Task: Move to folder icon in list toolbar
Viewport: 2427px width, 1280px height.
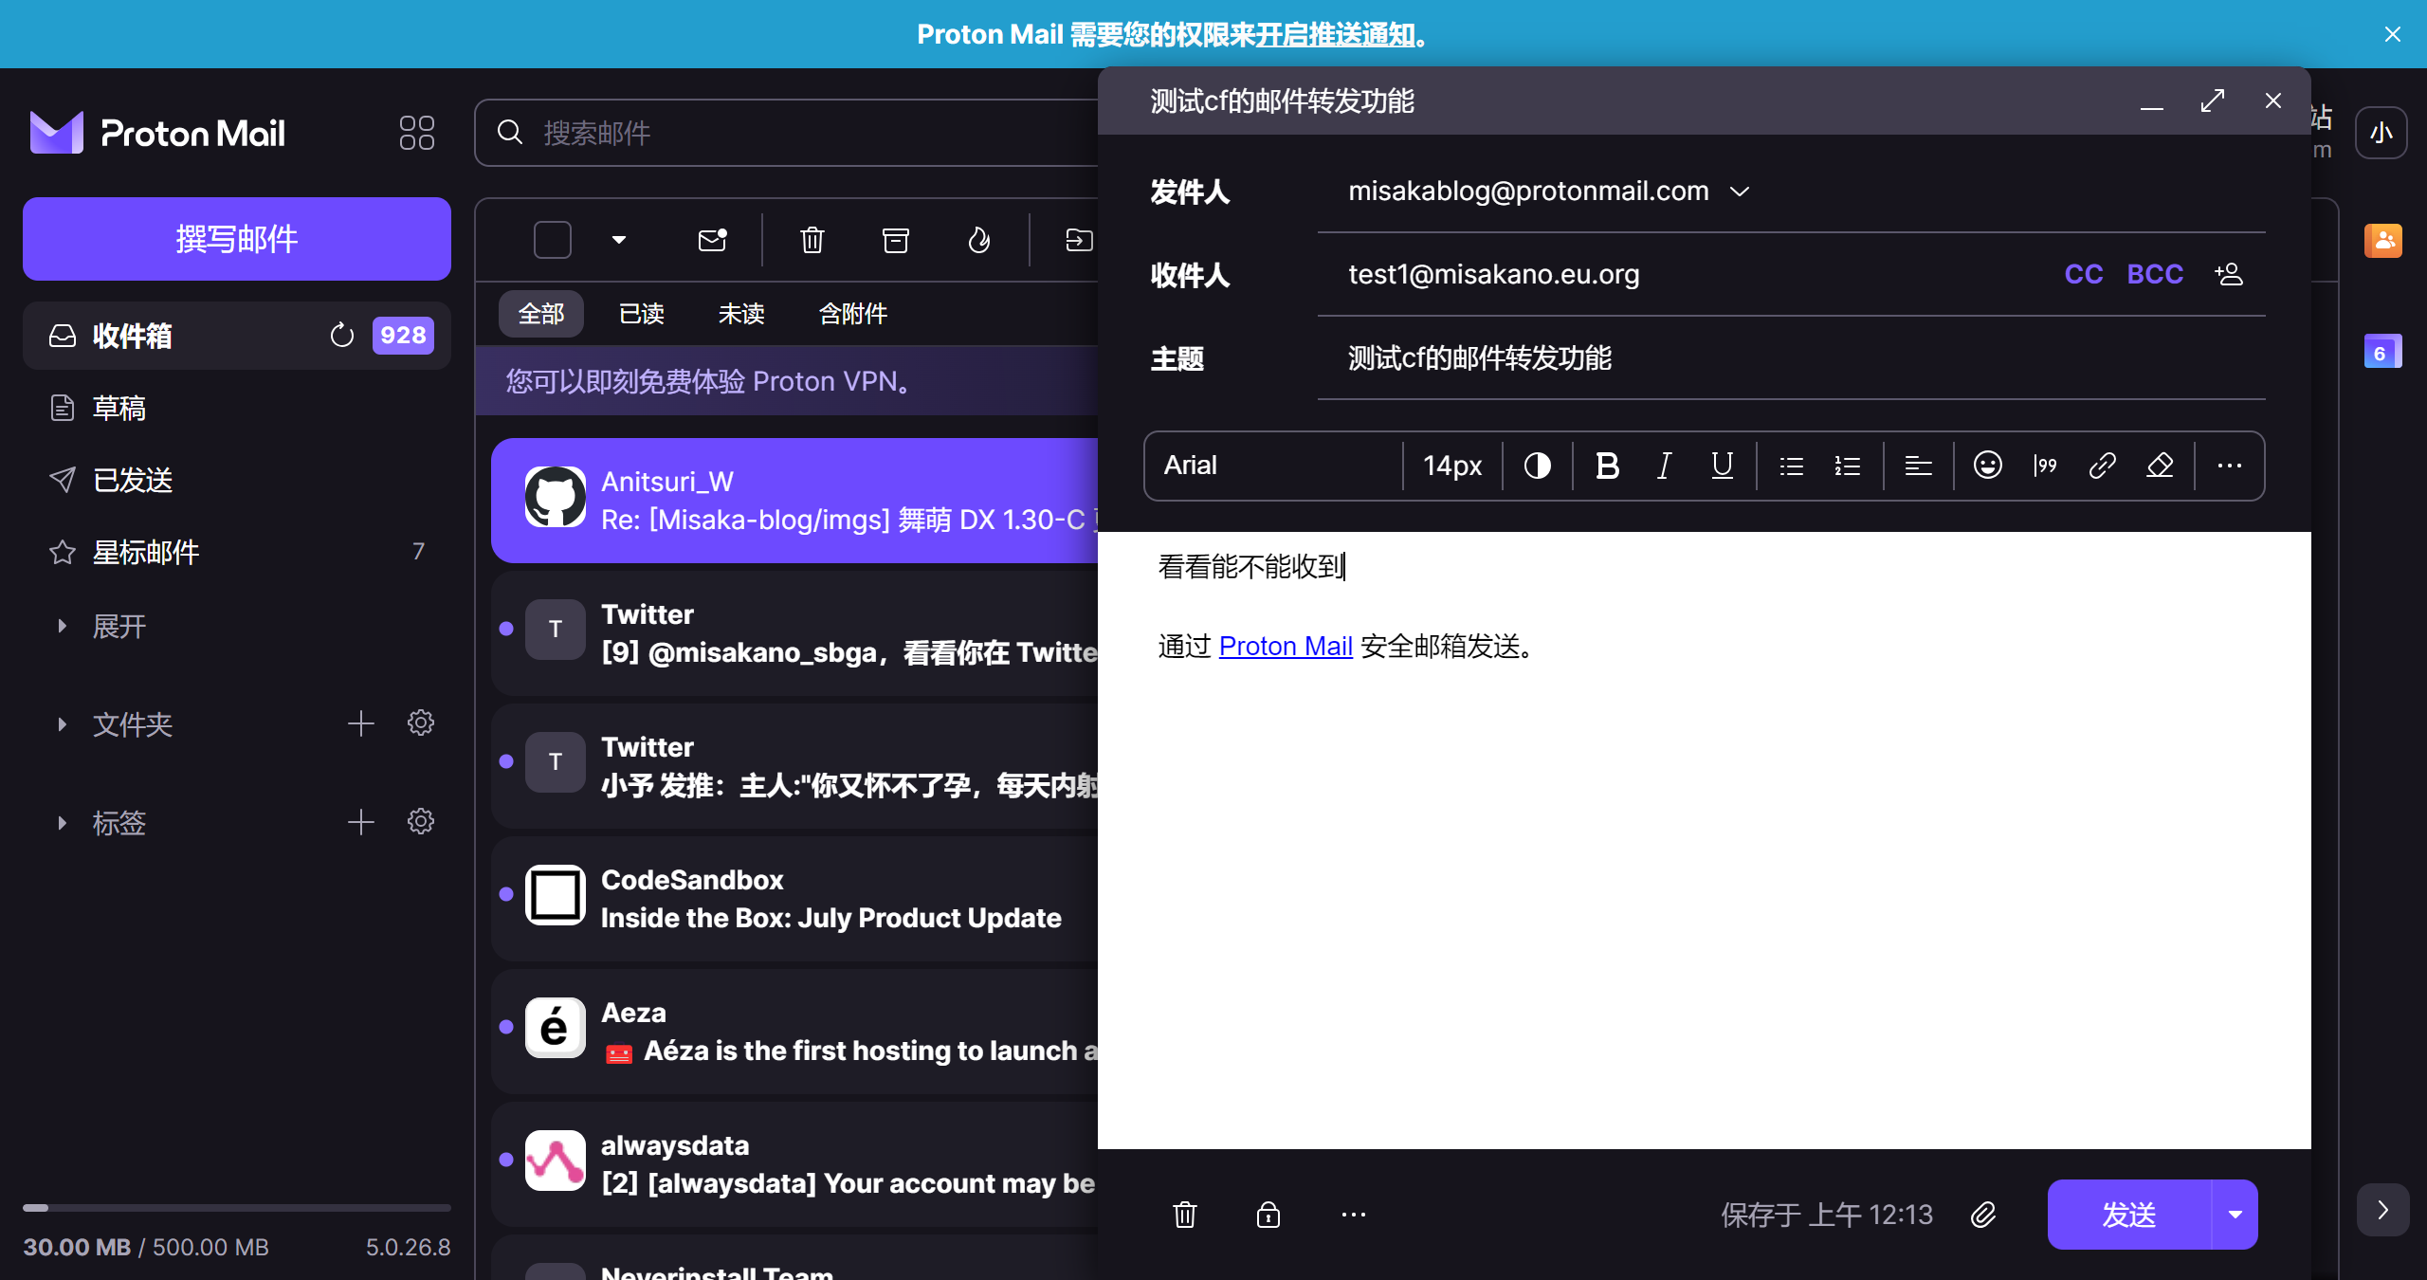Action: [x=1078, y=240]
